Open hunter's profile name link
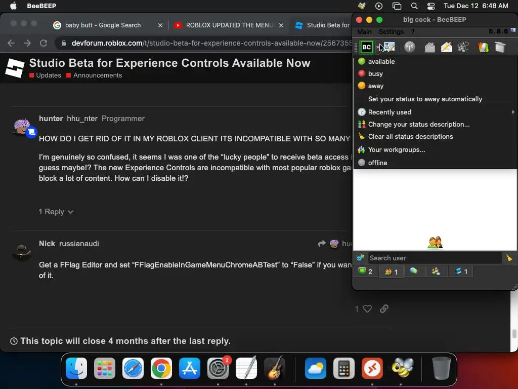This screenshot has width=518, height=389. click(x=51, y=119)
